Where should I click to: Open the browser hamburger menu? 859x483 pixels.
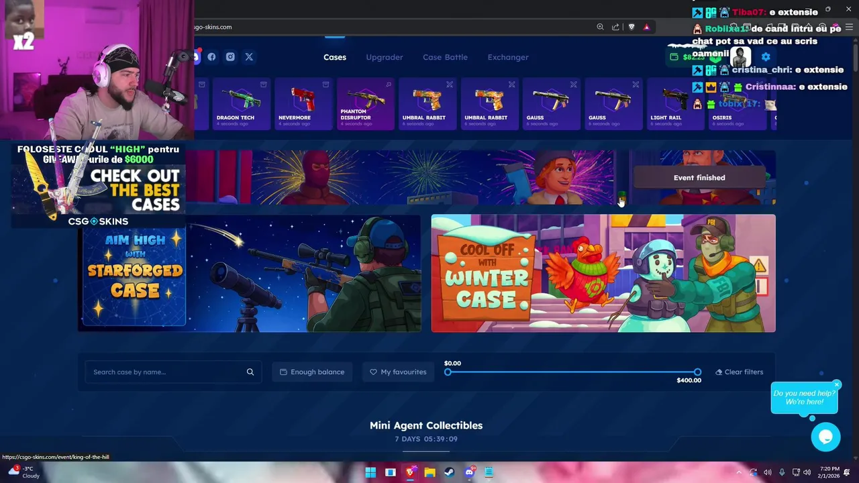(849, 27)
